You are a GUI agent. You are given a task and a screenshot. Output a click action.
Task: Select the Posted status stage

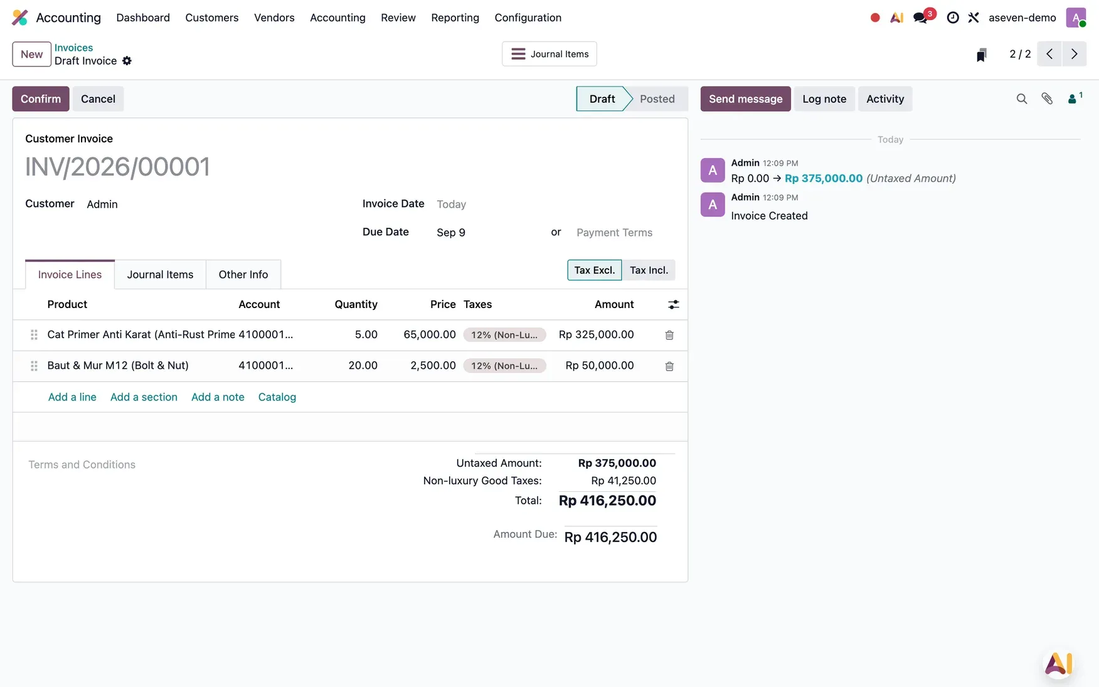[657, 99]
